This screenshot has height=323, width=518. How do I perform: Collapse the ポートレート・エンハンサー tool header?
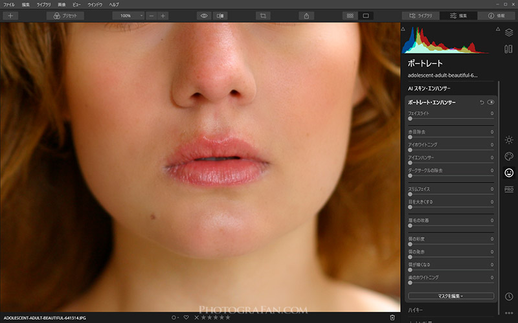[x=432, y=102]
